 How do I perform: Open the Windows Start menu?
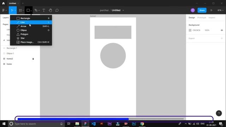pos(4,124)
